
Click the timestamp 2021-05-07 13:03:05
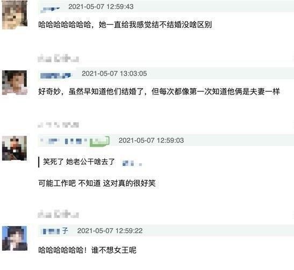pyautogui.click(x=114, y=74)
